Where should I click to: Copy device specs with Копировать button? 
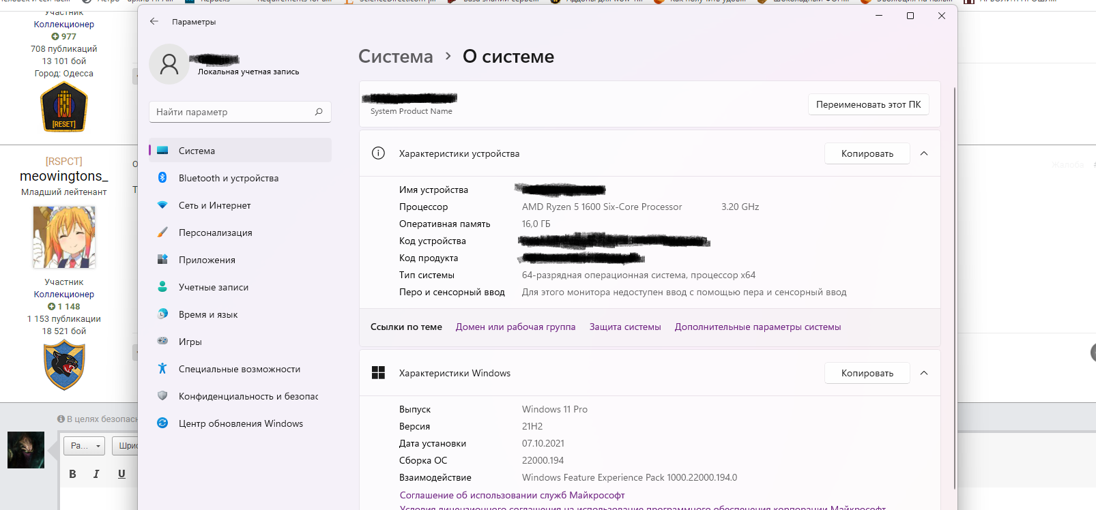coord(867,153)
